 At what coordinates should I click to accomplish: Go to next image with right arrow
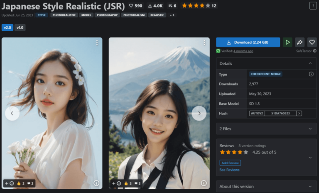(199, 113)
